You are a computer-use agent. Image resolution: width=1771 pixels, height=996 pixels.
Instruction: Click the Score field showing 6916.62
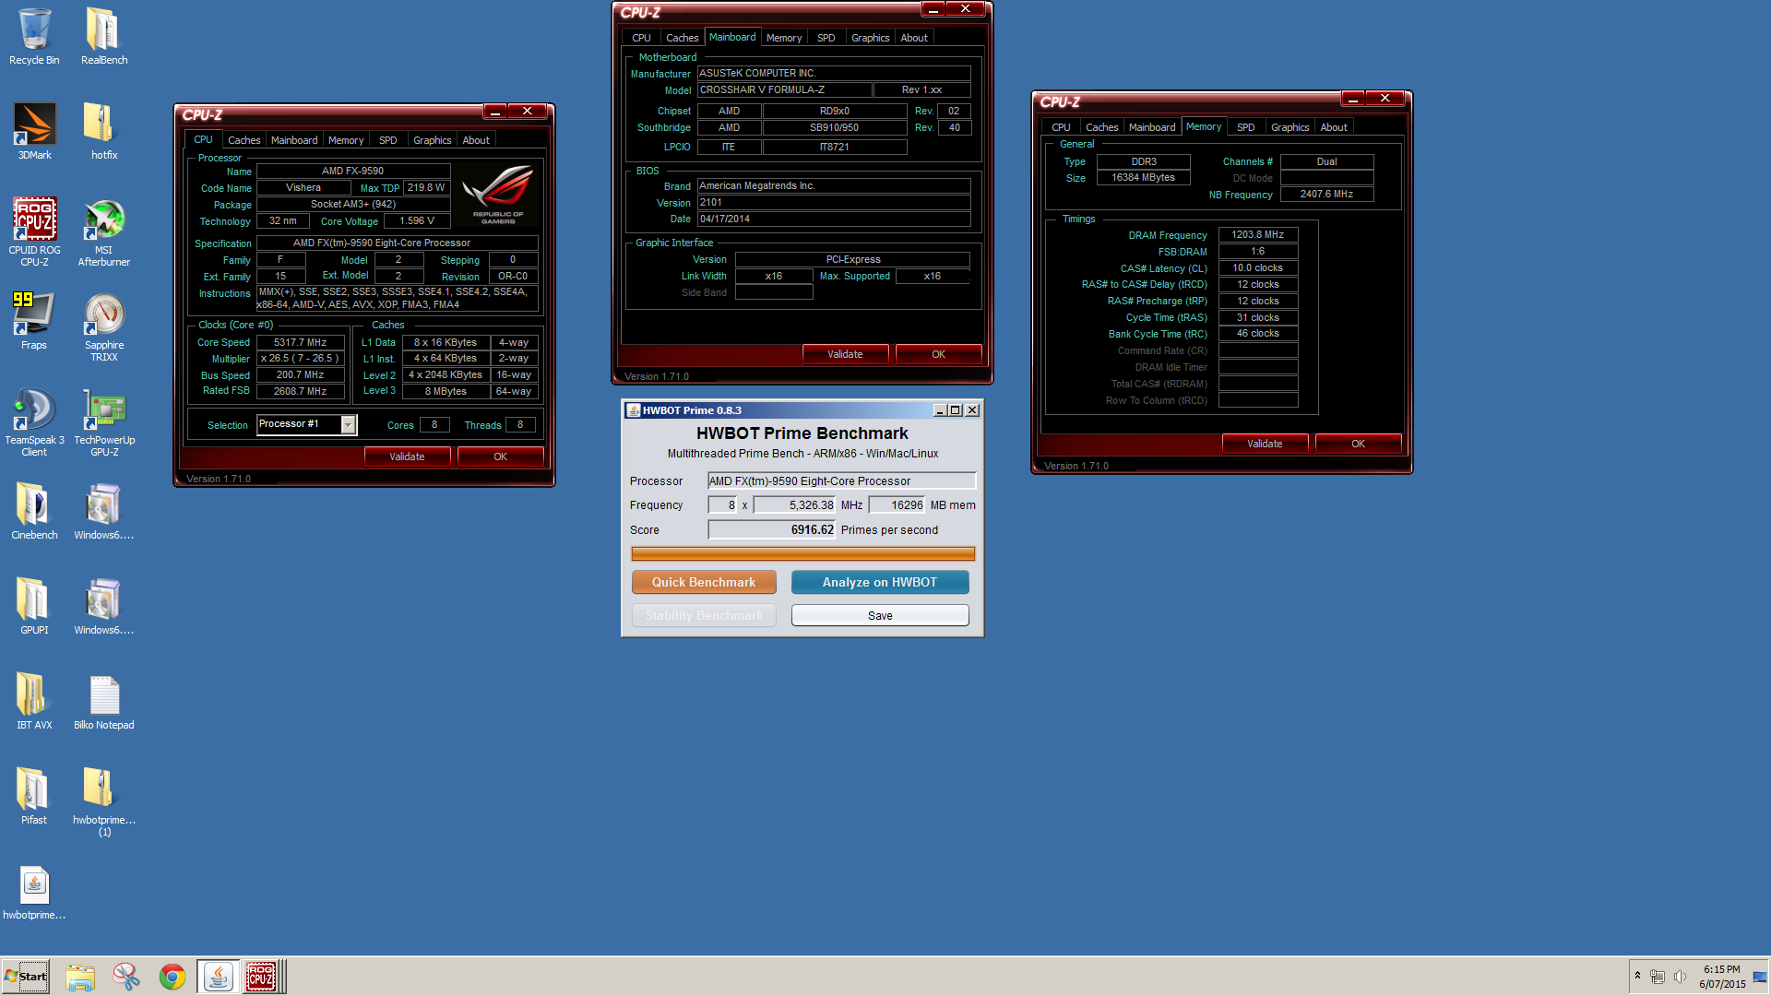click(771, 529)
